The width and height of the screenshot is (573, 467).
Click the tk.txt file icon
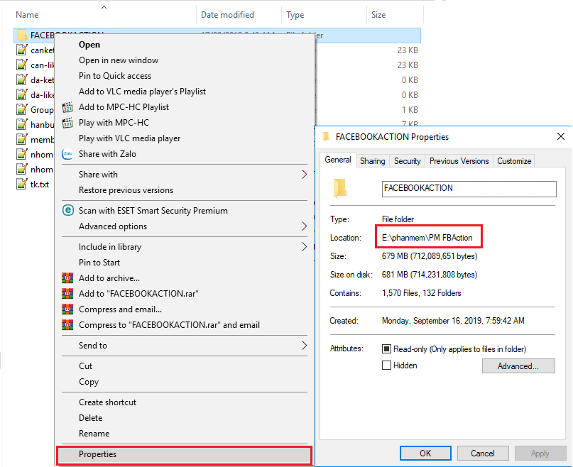tap(22, 185)
